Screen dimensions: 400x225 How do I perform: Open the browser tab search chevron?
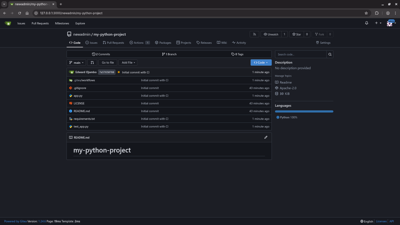tap(4, 4)
